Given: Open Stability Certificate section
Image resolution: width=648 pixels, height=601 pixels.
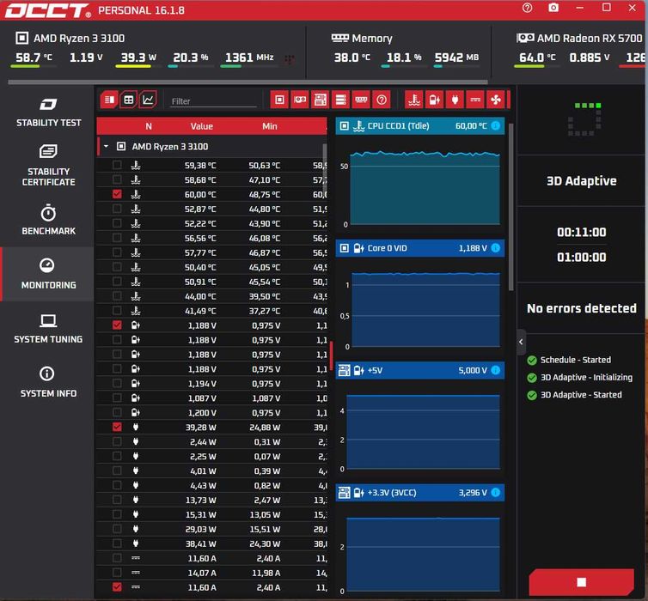Looking at the screenshot, I should tap(48, 165).
